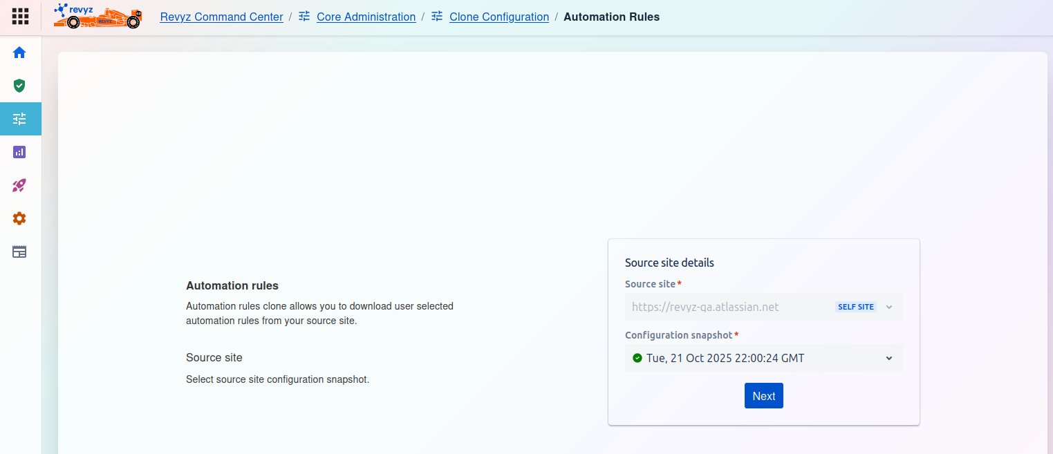The height and width of the screenshot is (454, 1053).
Task: Open the app switcher grid menu
Action: pos(20,17)
